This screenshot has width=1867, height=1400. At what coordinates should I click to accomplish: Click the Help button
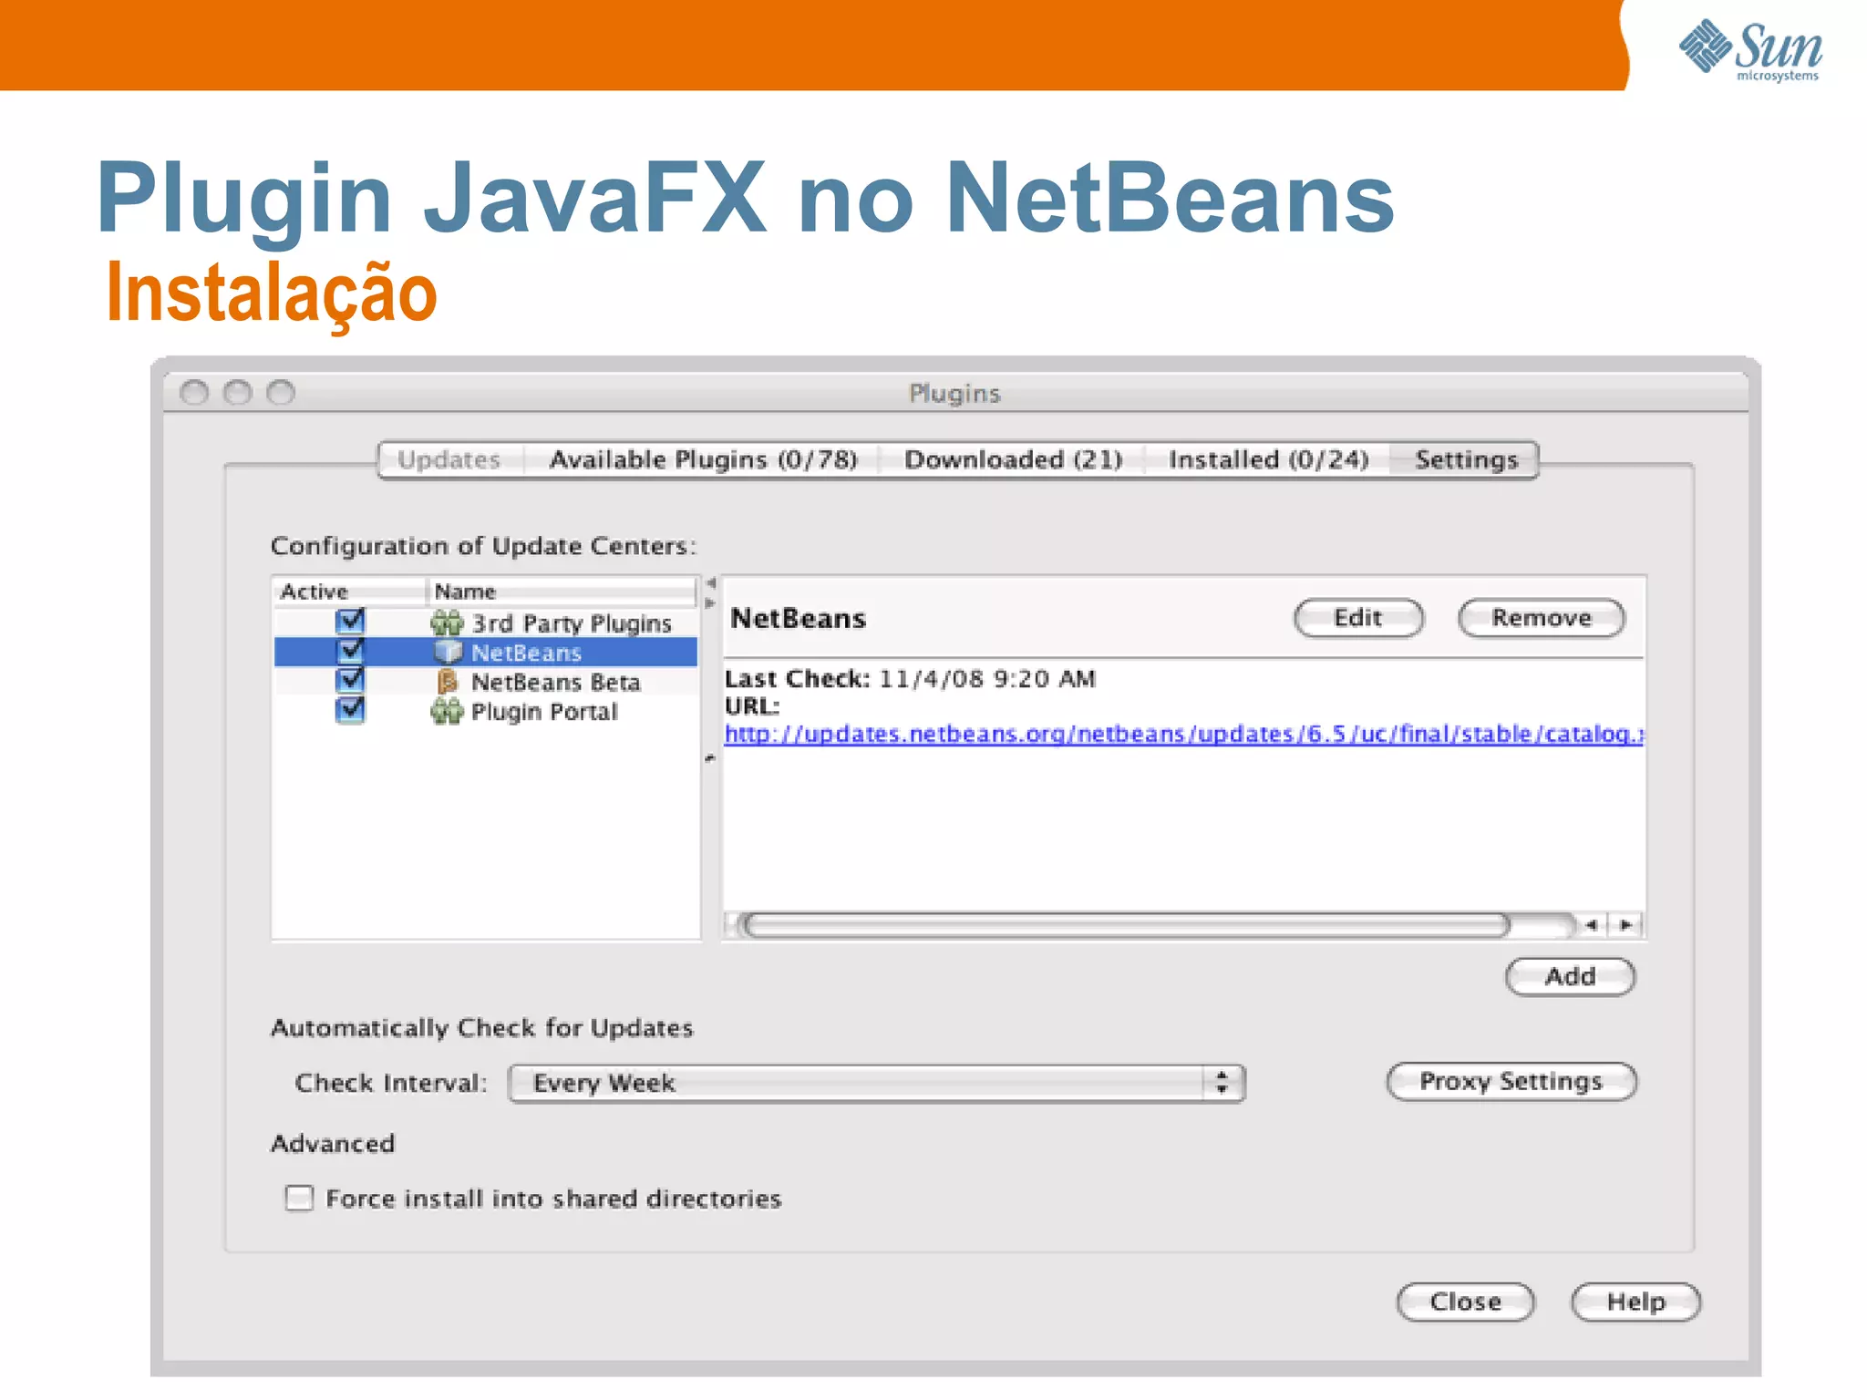click(x=1635, y=1302)
